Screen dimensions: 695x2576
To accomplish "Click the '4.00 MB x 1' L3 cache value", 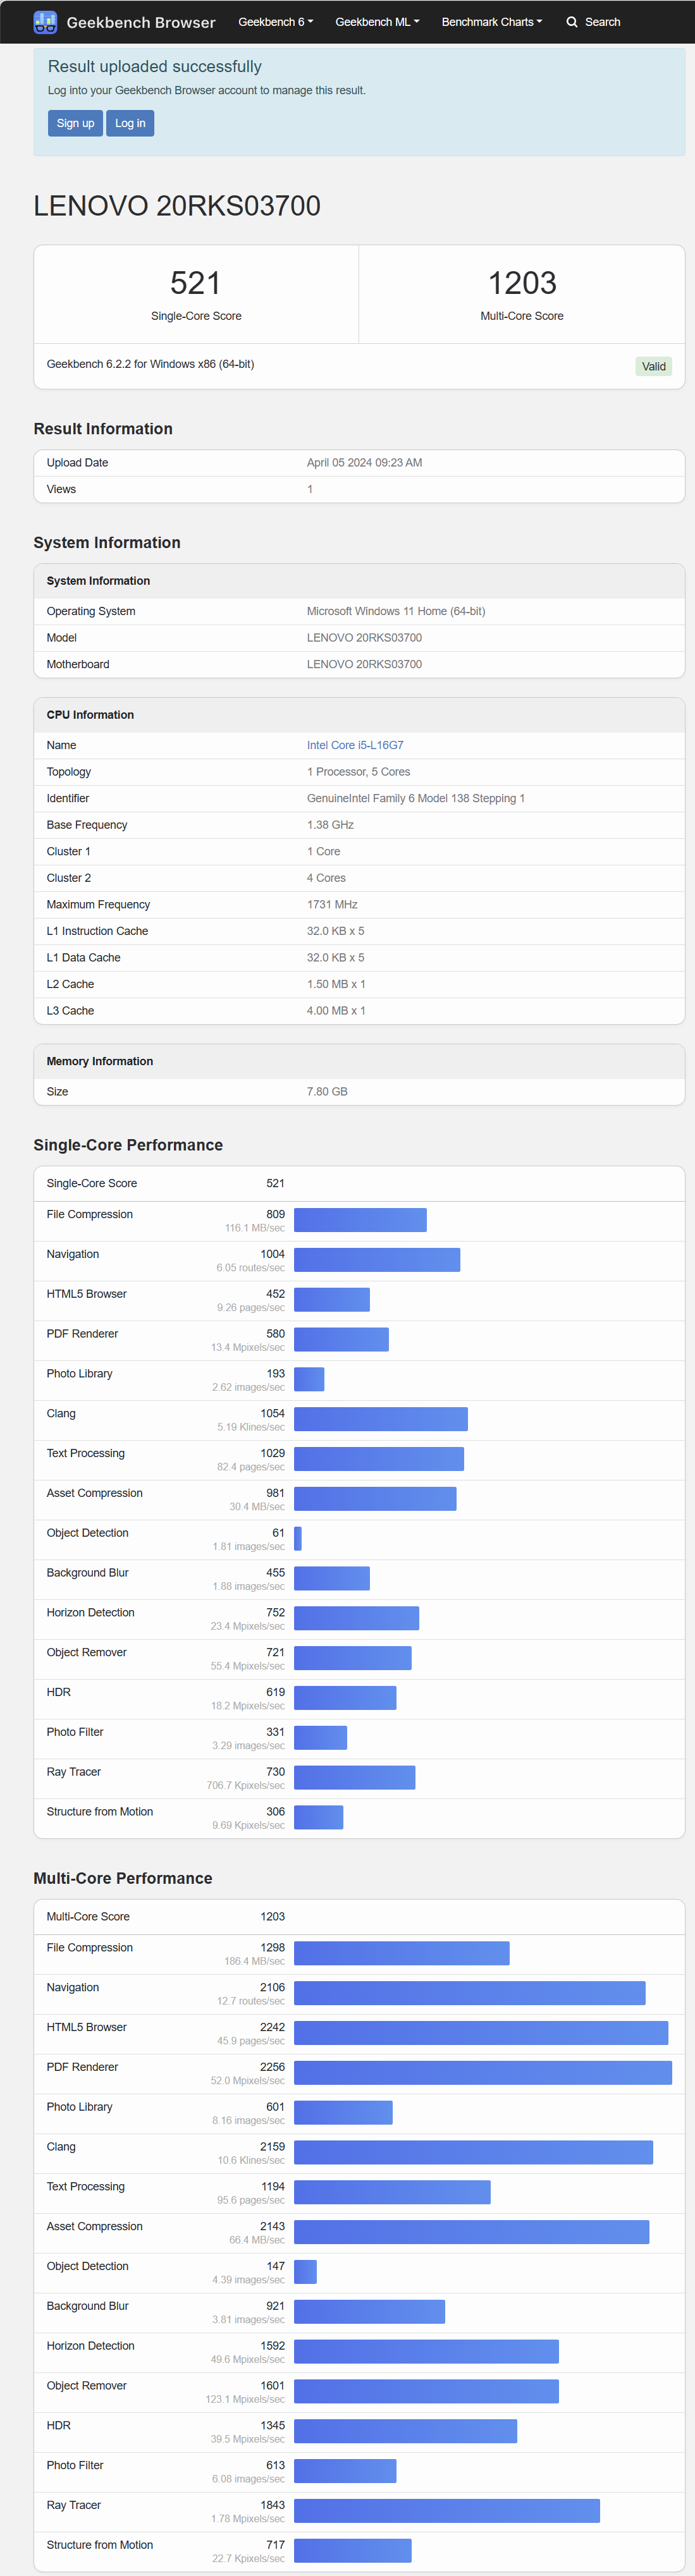I will coord(336,1011).
